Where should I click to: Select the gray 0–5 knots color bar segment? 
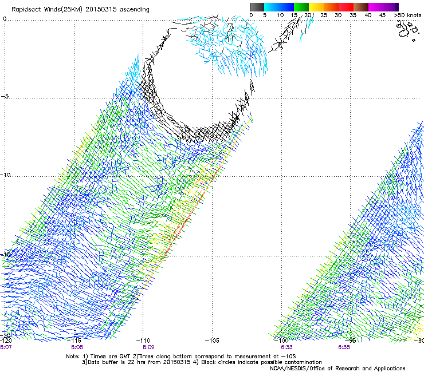[257, 7]
